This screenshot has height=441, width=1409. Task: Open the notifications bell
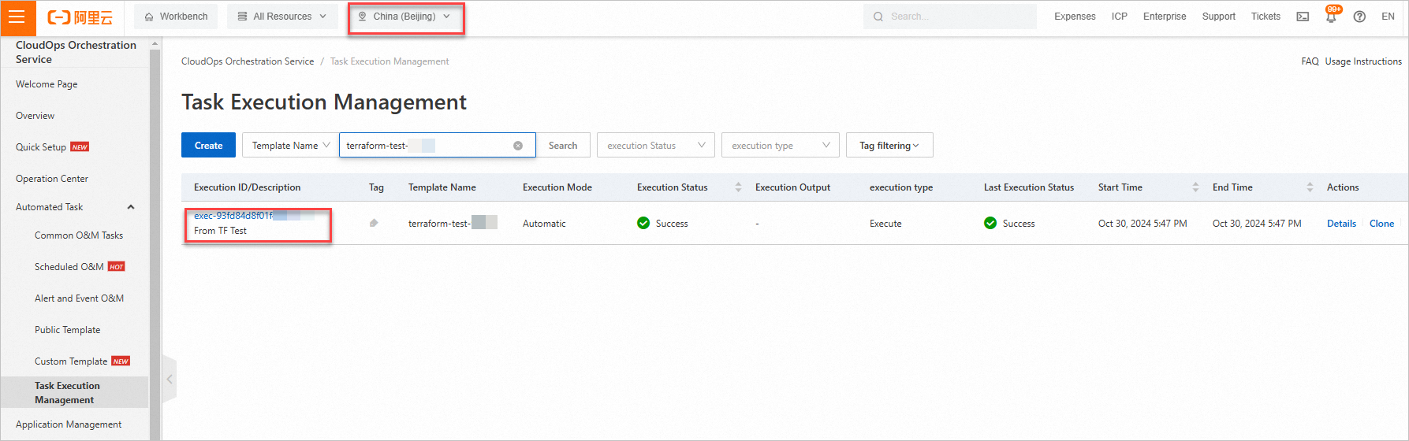[x=1331, y=17]
